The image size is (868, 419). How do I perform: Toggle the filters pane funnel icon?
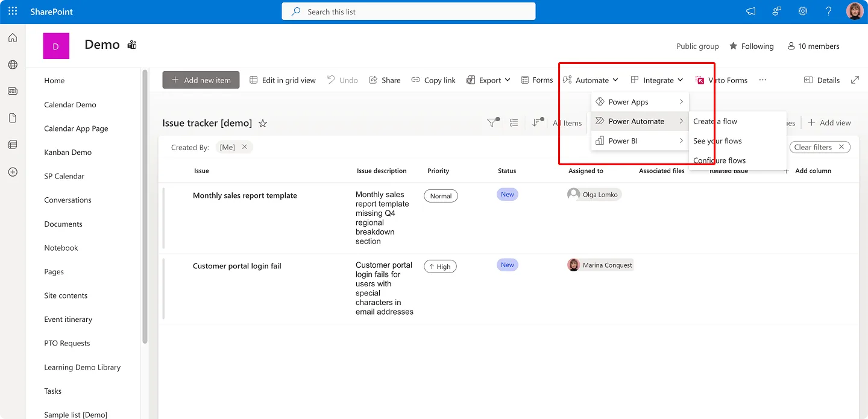(x=491, y=122)
